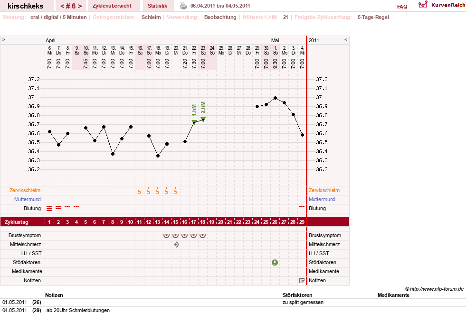Select cycle day 29 in the Zyklustag bar
466x323 pixels.
(302, 222)
